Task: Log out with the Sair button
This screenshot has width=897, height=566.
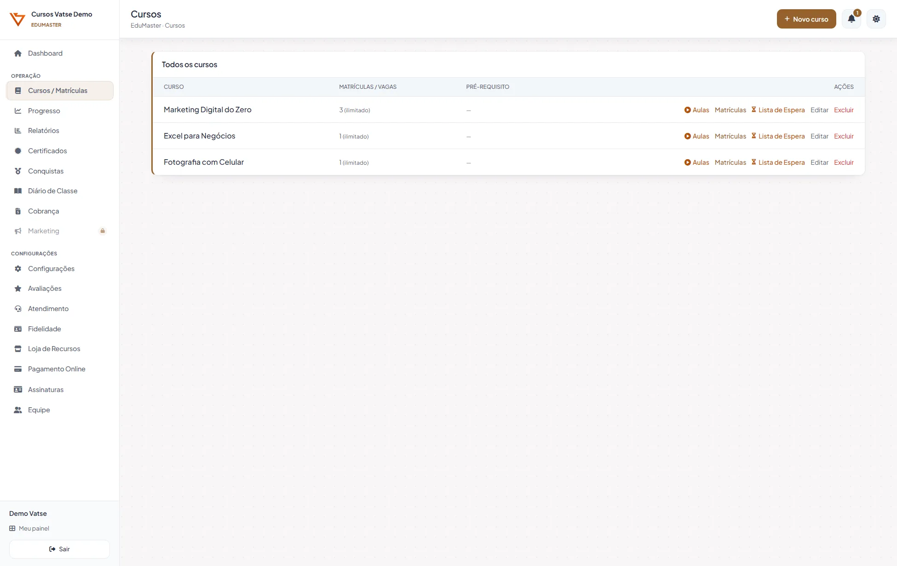Action: click(59, 549)
